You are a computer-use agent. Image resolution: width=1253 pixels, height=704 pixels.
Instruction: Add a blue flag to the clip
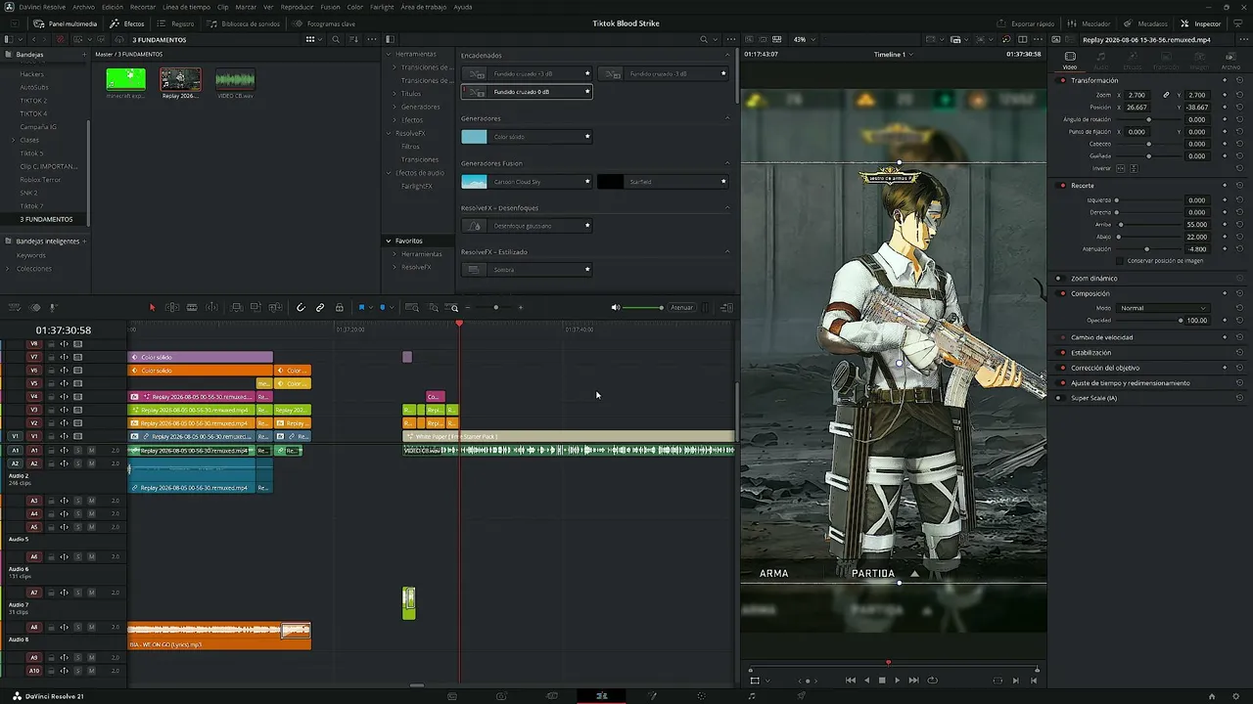[361, 307]
